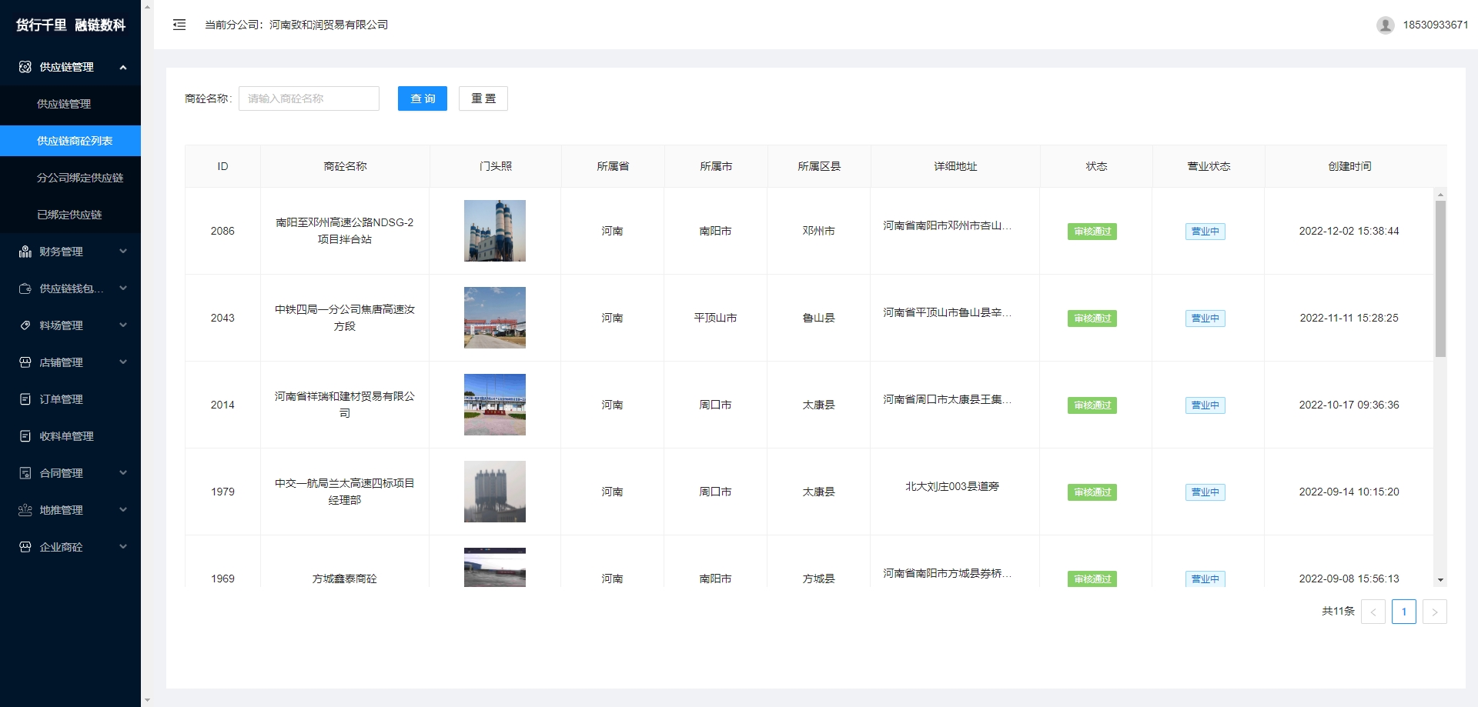Click the 共11条 total count
The height and width of the screenshot is (707, 1478).
tap(1338, 612)
